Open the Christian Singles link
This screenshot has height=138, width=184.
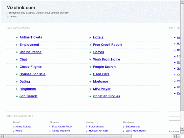(107, 96)
